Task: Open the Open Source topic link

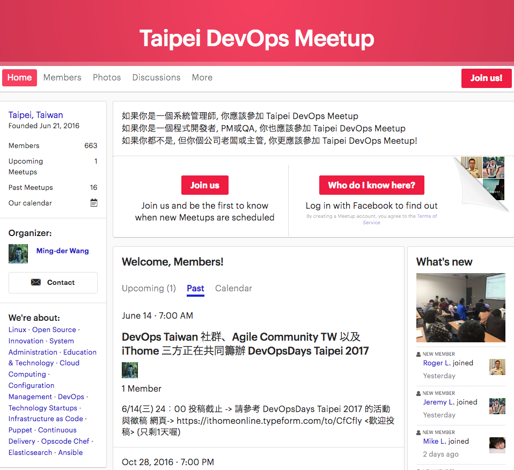Action: [54, 330]
